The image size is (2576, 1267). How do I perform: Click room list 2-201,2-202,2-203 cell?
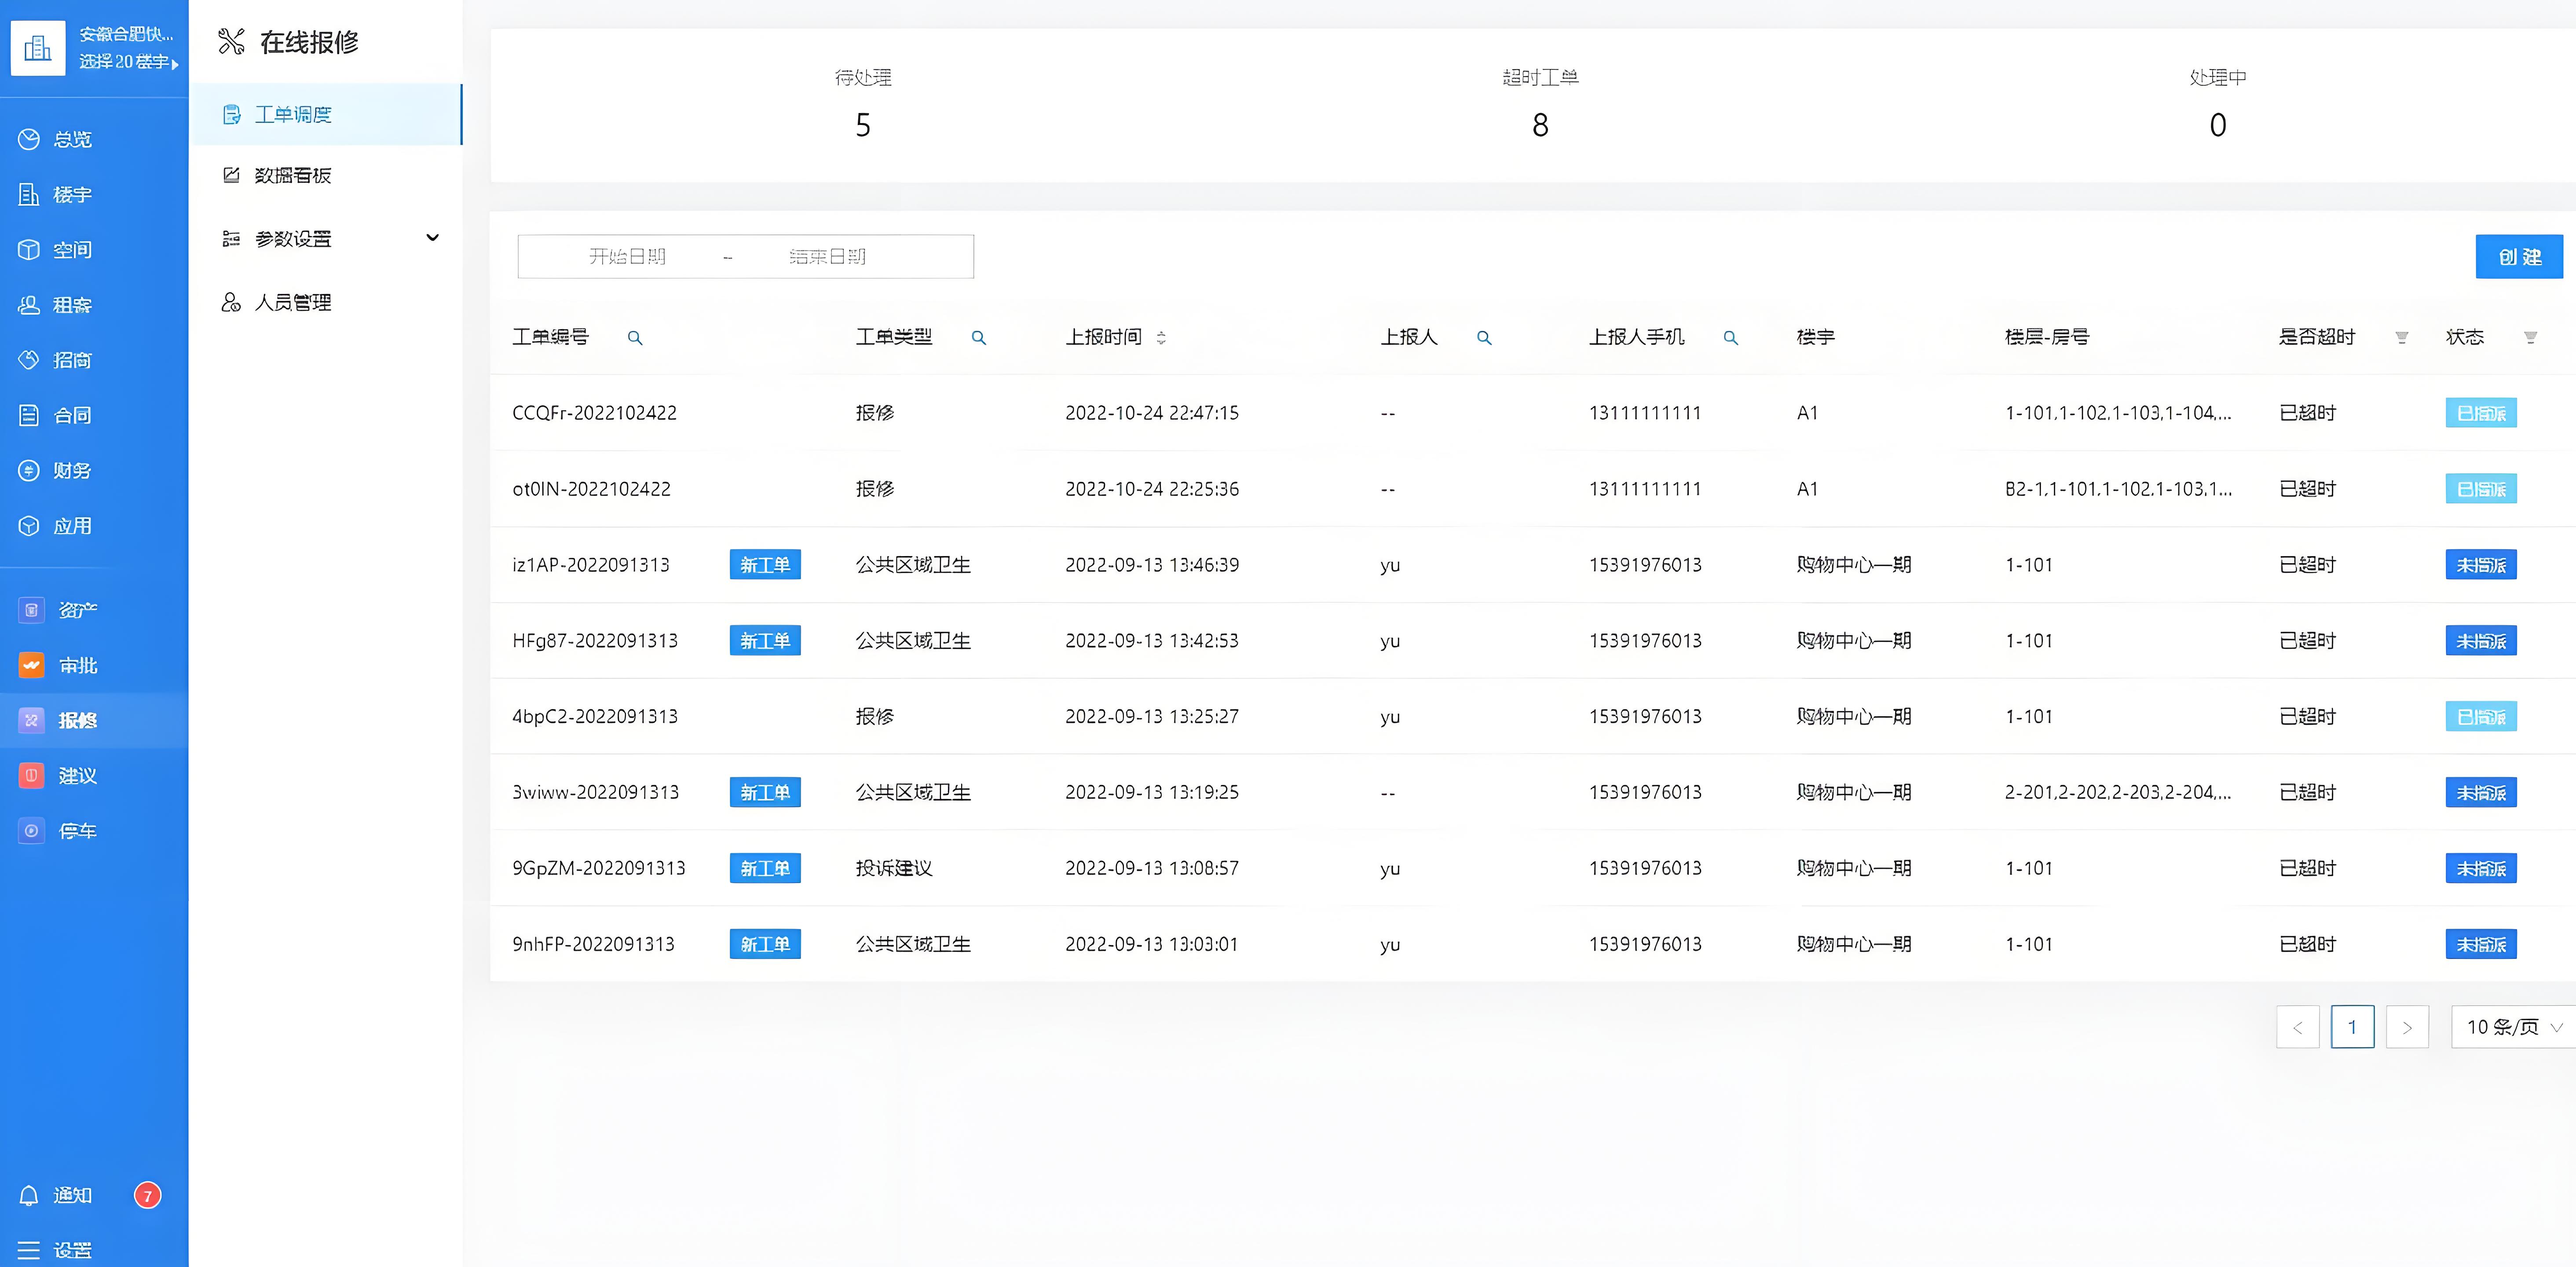click(x=2118, y=792)
